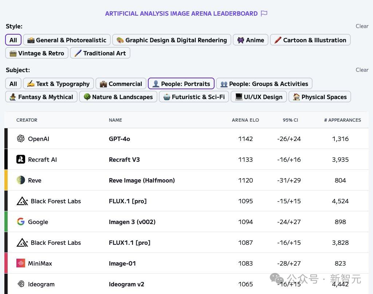373x294 pixels.
Task: Click the flag icon beside the leaderboard title
Action: 264,13
